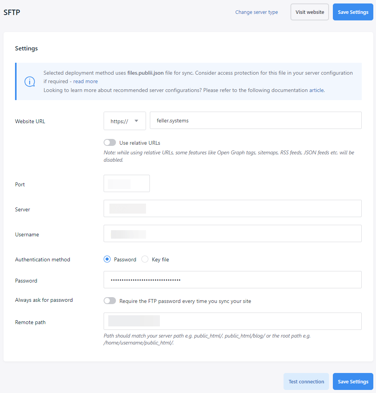
Task: Click the Authentication method label
Action: tap(43, 259)
